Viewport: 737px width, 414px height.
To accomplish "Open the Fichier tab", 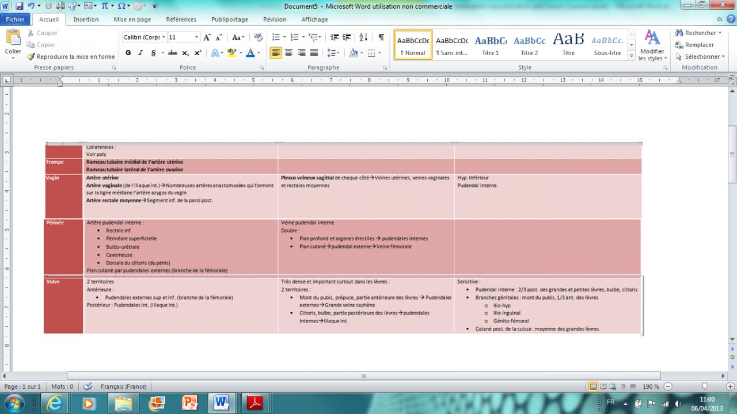I will point(15,19).
